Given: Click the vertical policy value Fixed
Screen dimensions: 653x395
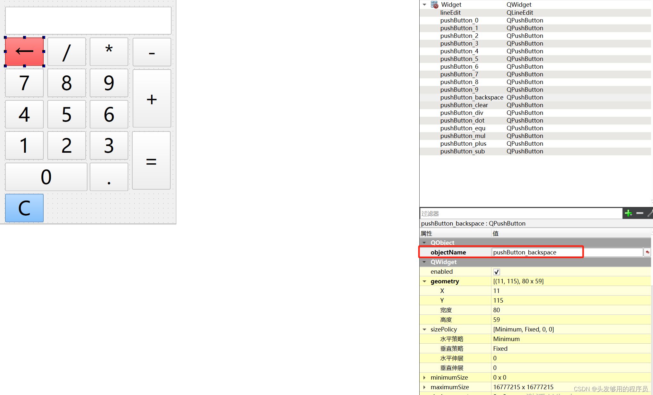Looking at the screenshot, I should click(571, 348).
